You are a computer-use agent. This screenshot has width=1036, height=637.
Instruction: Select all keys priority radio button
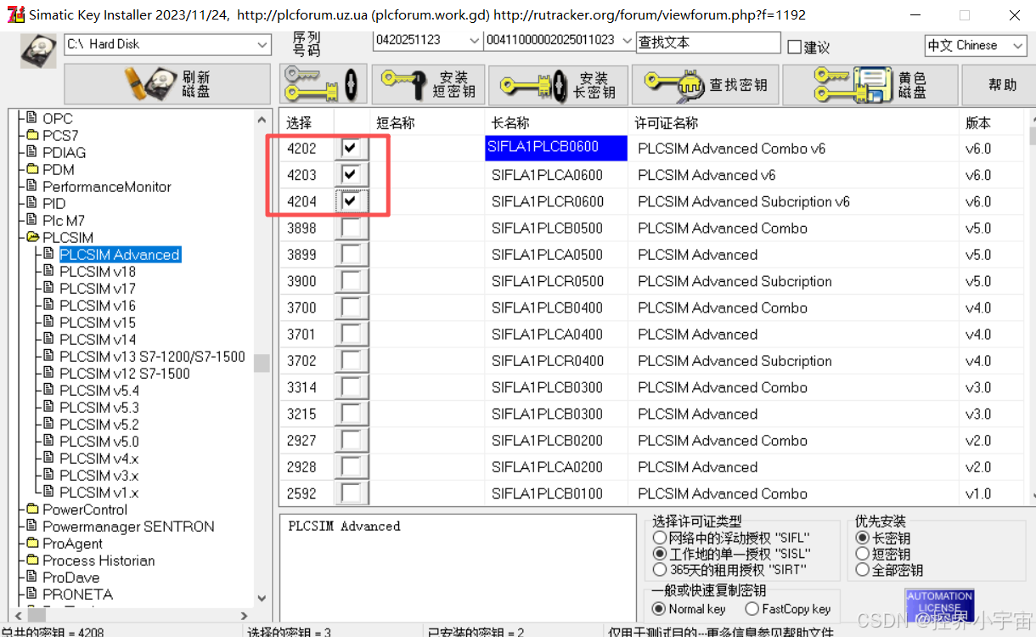863,570
